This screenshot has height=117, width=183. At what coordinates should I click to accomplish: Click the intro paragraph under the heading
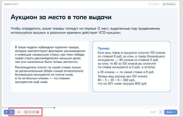[89, 30]
